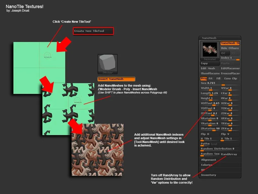258x194 pixels.
Task: Adjust the LVar 0 slider
Action: click(x=230, y=93)
